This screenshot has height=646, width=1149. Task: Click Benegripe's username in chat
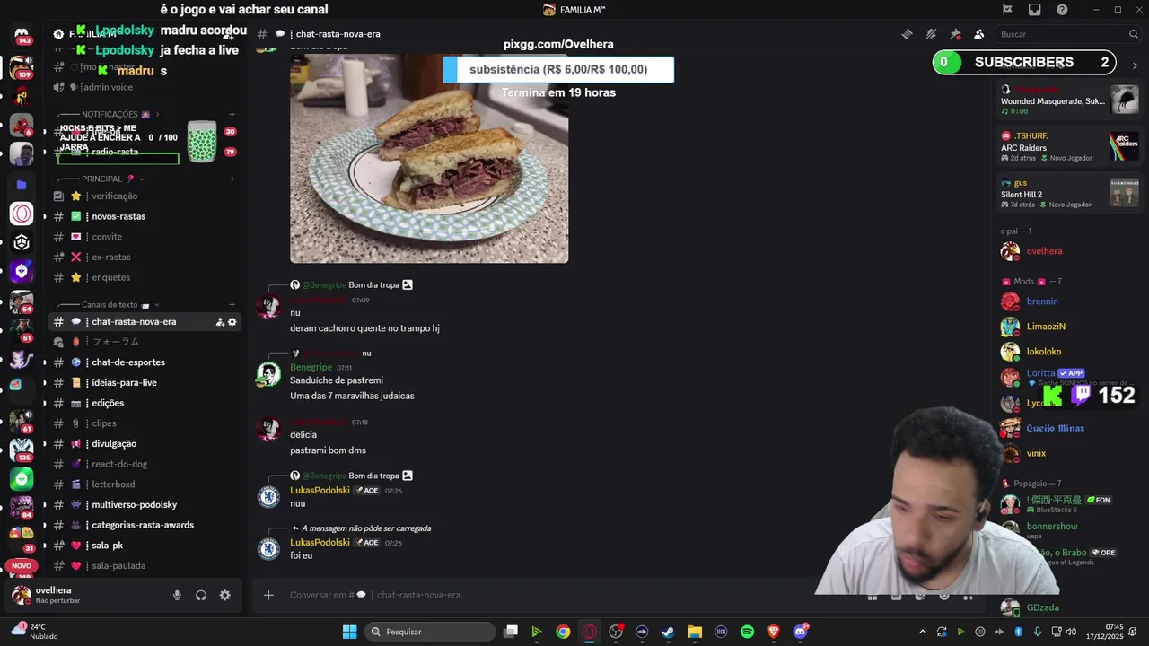311,367
